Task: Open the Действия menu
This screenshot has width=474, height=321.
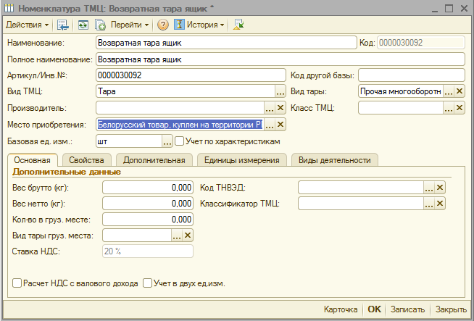Action: (28, 25)
